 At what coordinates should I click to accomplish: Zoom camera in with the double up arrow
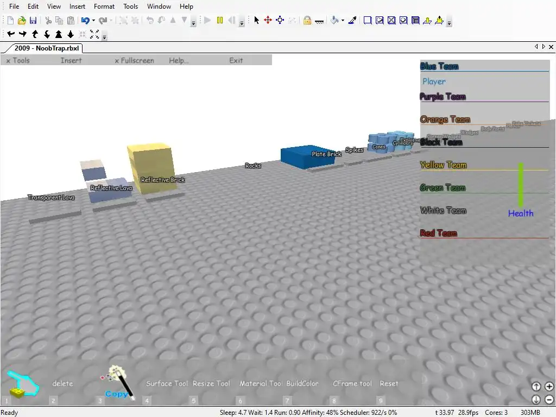pyautogui.click(x=59, y=34)
